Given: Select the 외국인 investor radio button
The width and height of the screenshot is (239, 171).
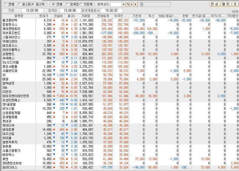Looking at the screenshot, I should (67, 4).
